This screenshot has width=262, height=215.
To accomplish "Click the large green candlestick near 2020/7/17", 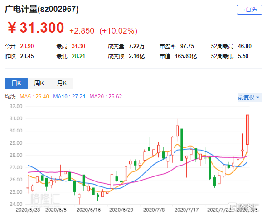I will coord(182,145).
